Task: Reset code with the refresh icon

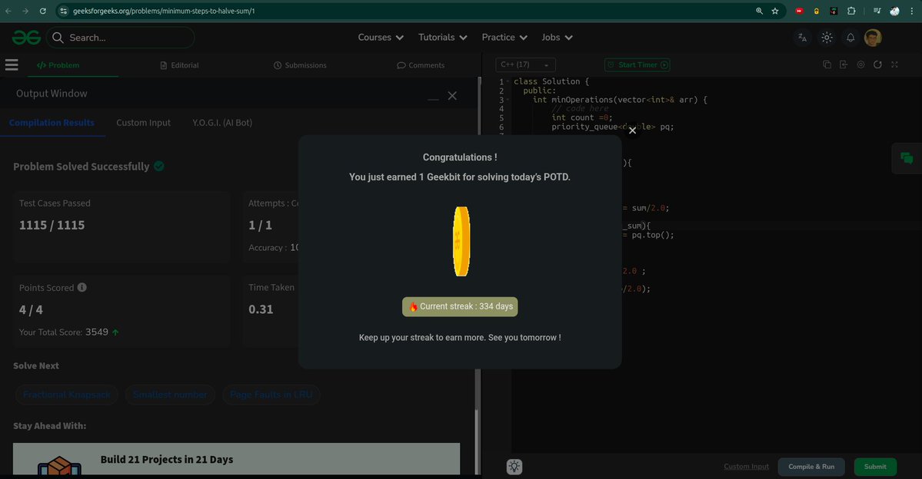Action: (877, 64)
